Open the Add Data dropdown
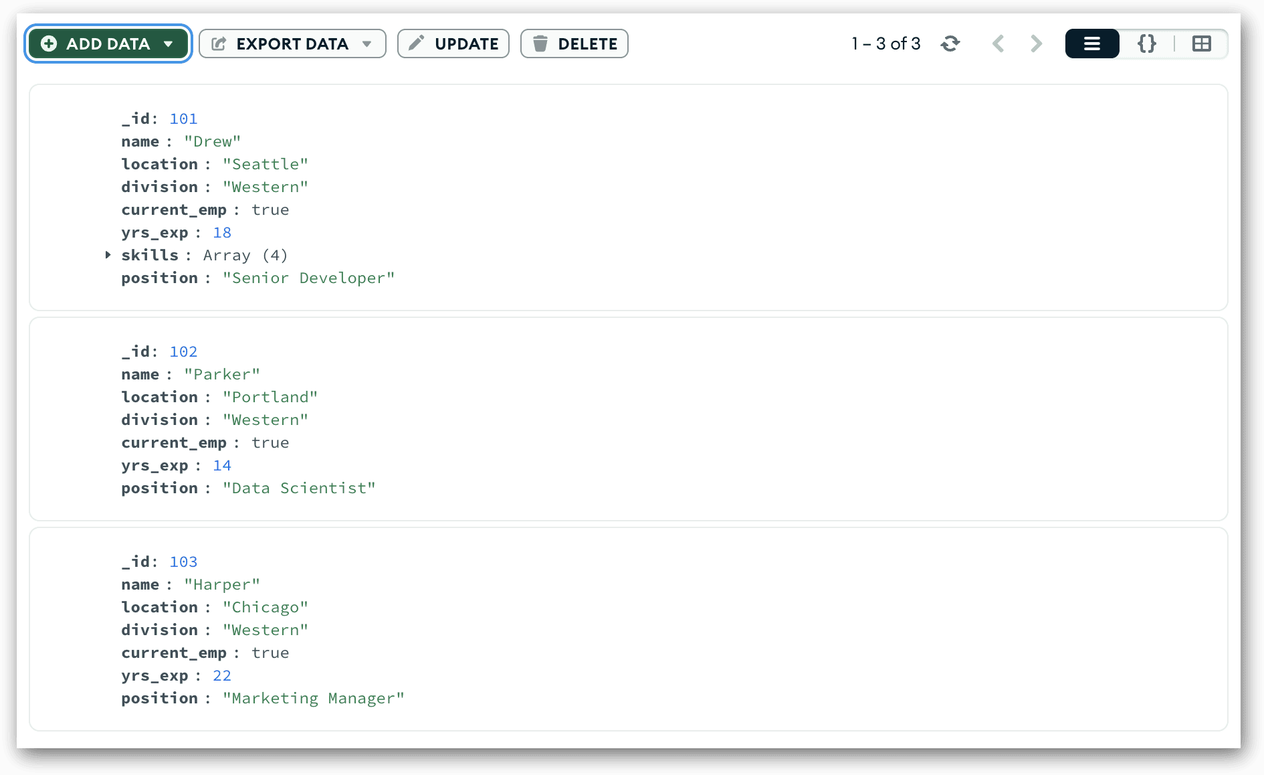 168,44
